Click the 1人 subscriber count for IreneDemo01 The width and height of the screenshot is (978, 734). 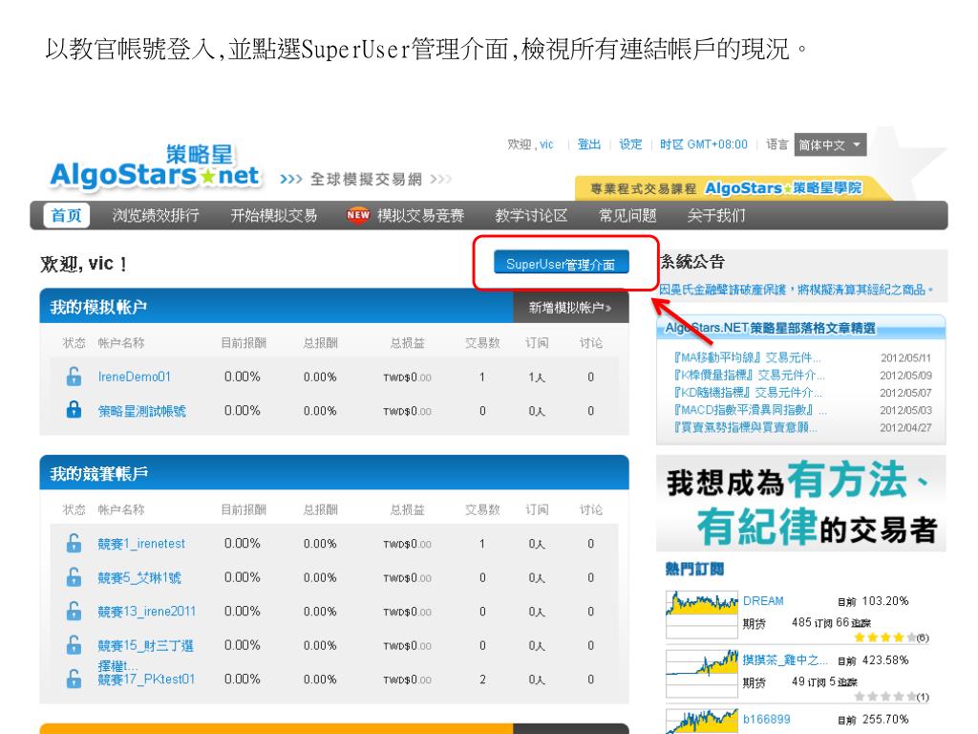[x=537, y=377]
